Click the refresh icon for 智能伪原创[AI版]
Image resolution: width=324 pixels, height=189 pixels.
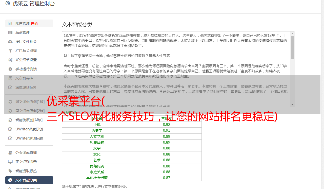click(x=10, y=120)
